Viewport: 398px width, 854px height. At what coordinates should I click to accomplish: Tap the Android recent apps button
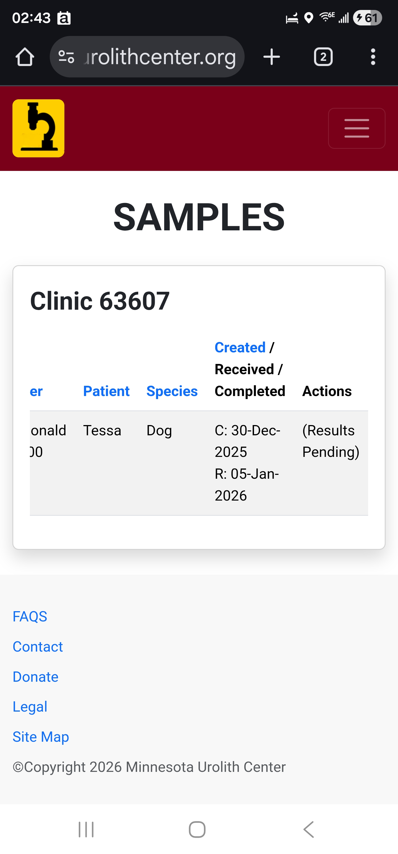[86, 829]
